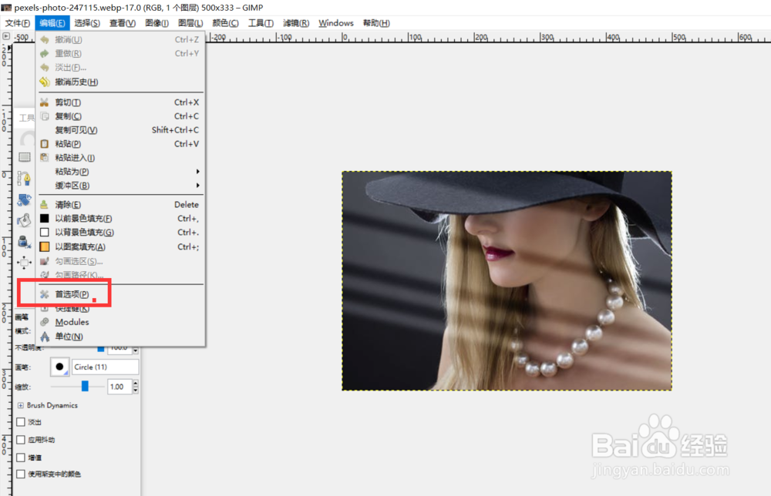
Task: Select the Move tool crosshair icon
Action: coord(24,263)
